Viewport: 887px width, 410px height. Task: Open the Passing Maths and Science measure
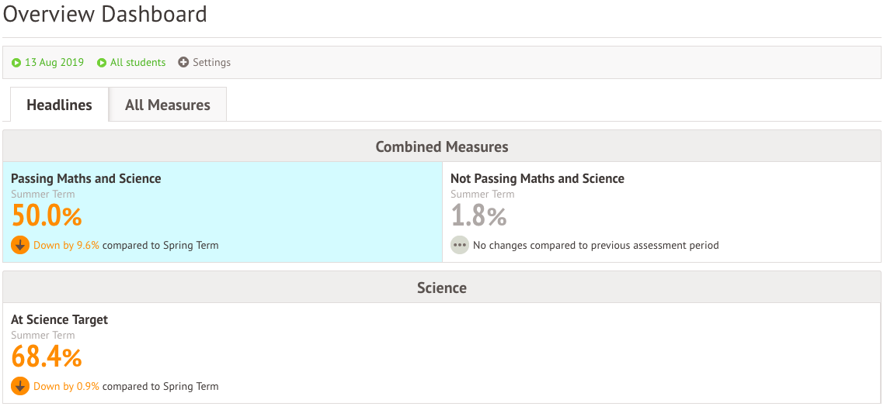tap(86, 179)
